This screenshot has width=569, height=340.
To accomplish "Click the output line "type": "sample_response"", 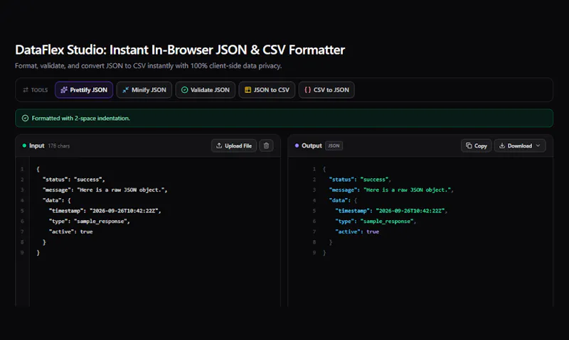I will pyautogui.click(x=376, y=221).
